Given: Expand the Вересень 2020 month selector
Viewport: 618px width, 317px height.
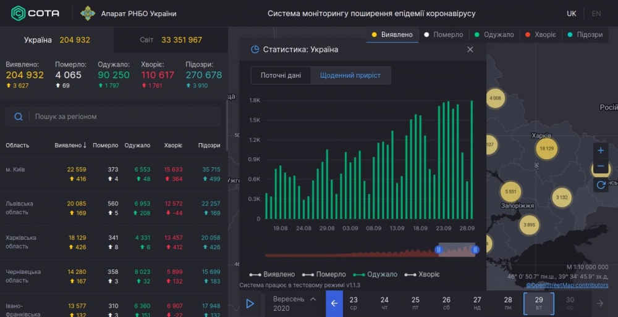Looking at the screenshot, I should click(294, 303).
